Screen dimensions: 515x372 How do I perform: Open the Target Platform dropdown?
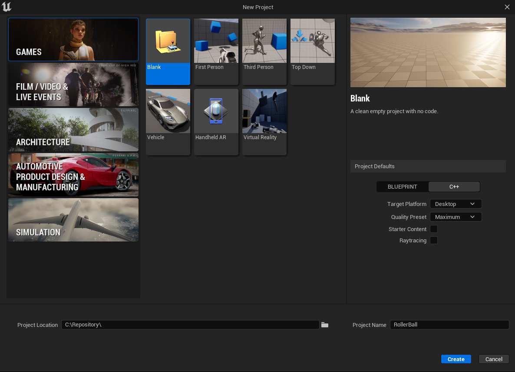coord(456,204)
